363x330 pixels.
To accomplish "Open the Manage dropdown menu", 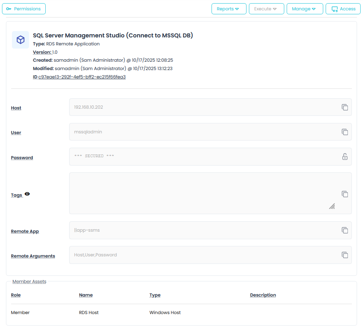I will coord(305,9).
